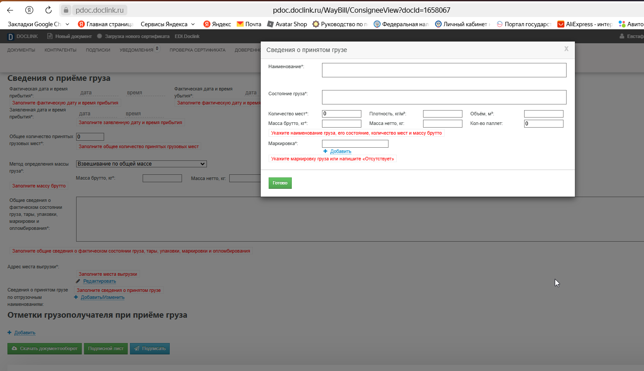Open the Авито bookmark
644x371 pixels.
coord(631,24)
